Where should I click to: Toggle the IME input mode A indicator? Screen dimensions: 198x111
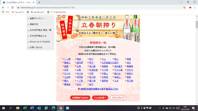pos(142,108)
